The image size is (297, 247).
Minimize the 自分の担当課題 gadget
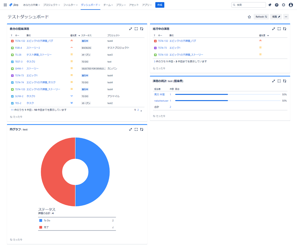130,29
